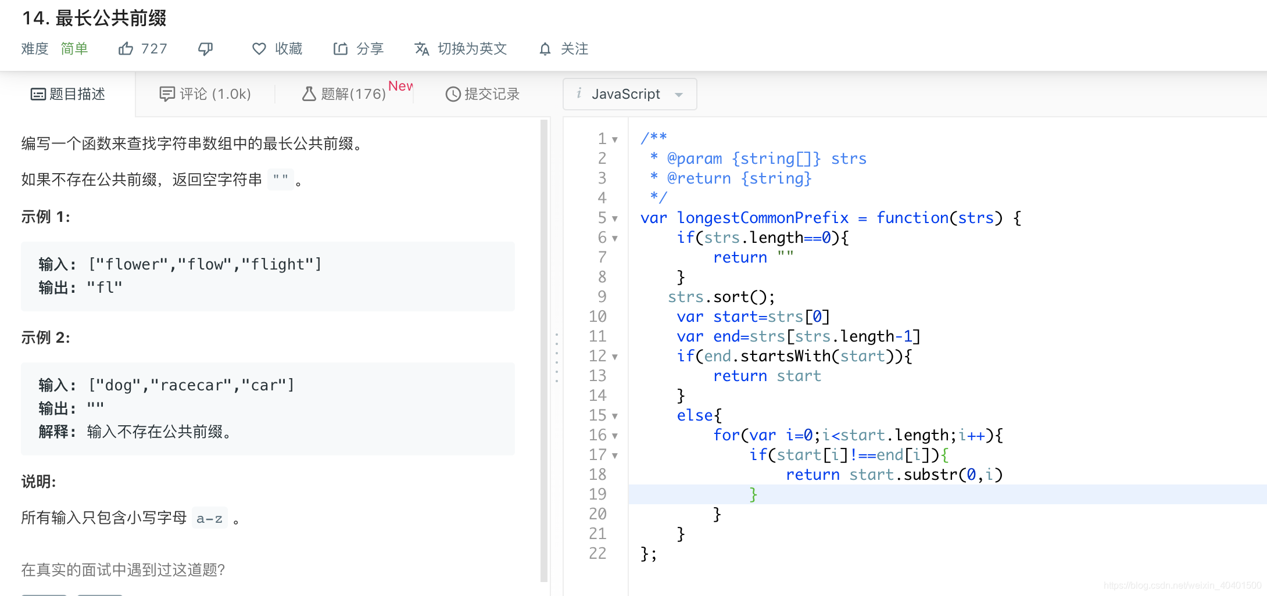
Task: Click the comments speech-bubble icon
Action: pos(167,94)
